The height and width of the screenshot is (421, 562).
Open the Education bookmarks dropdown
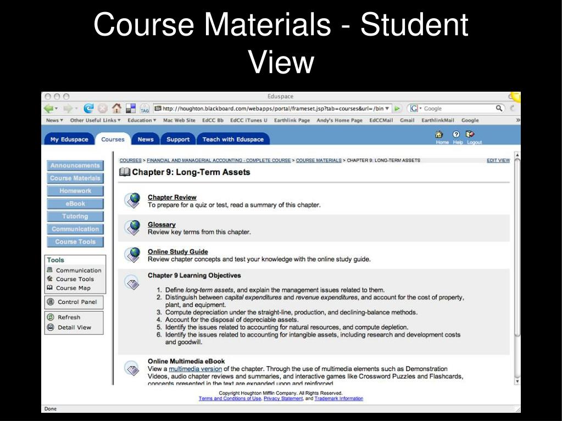click(142, 120)
